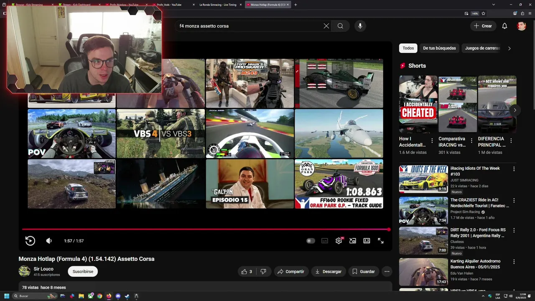
Task: Open more actions menu beside Guardar
Action: click(x=387, y=272)
